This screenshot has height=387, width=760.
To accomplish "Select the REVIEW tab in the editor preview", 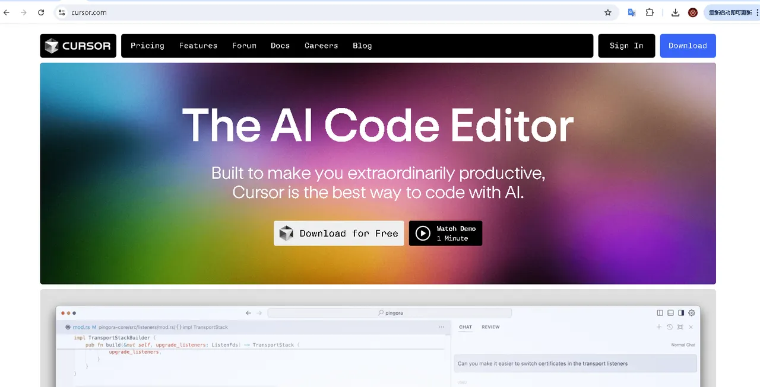I will pyautogui.click(x=490, y=327).
